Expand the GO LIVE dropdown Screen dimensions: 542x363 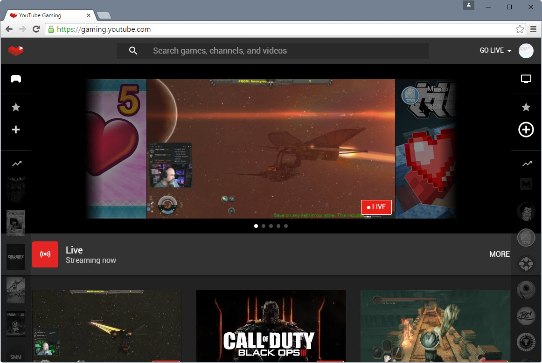click(495, 50)
